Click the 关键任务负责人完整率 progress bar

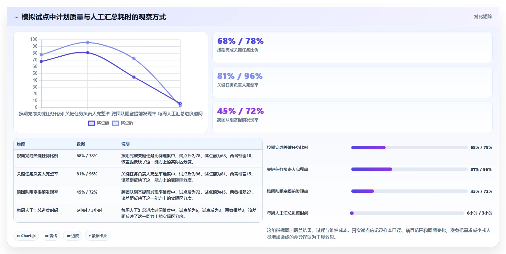[409, 169]
